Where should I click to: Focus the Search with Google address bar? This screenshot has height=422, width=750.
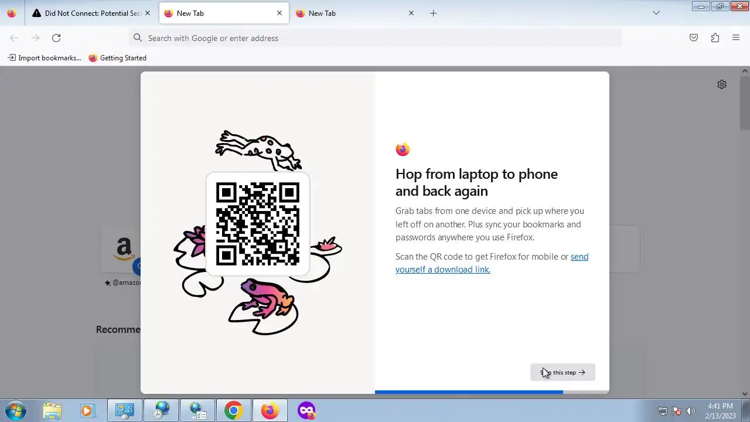coord(375,38)
